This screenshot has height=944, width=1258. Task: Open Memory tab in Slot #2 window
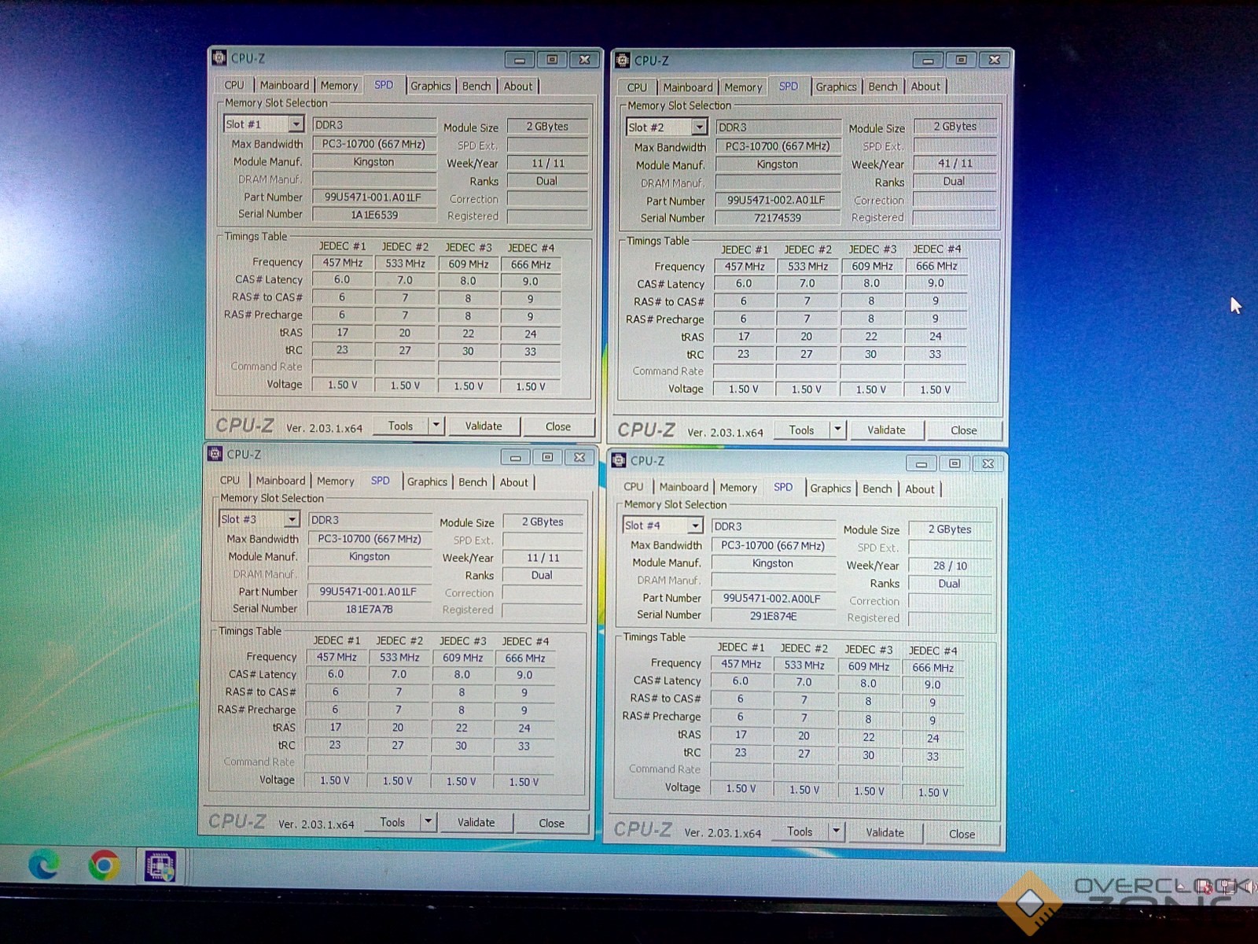(x=743, y=87)
